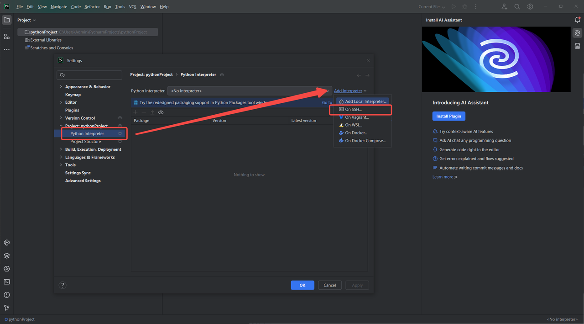Open Python Packages tool window icon
The width and height of the screenshot is (584, 324).
6,256
